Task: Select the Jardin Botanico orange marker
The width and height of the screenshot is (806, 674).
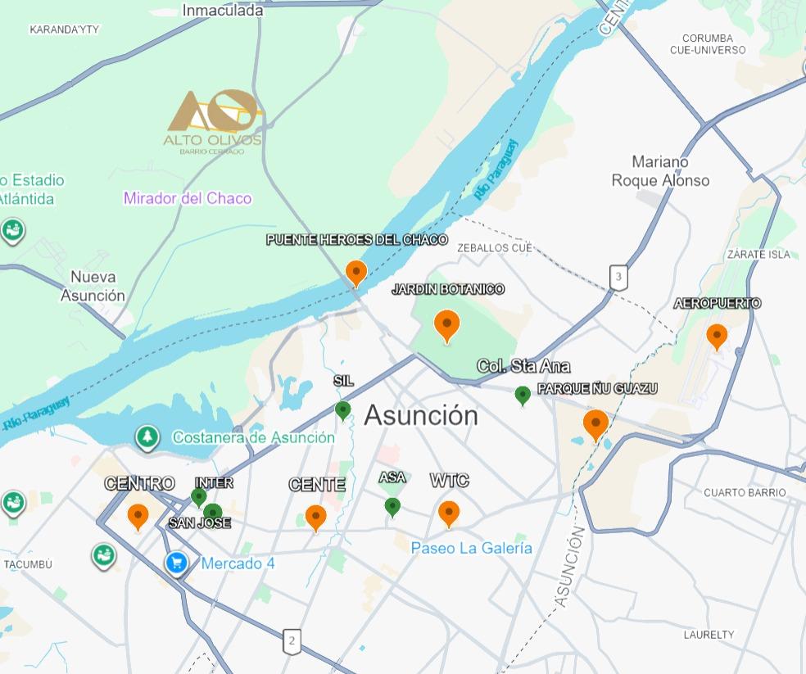Action: pyautogui.click(x=446, y=326)
